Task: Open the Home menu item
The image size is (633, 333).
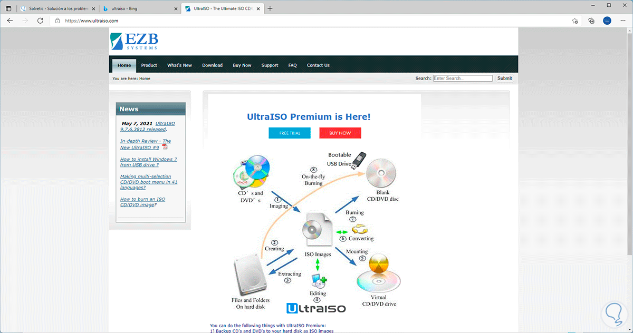Action: 124,65
